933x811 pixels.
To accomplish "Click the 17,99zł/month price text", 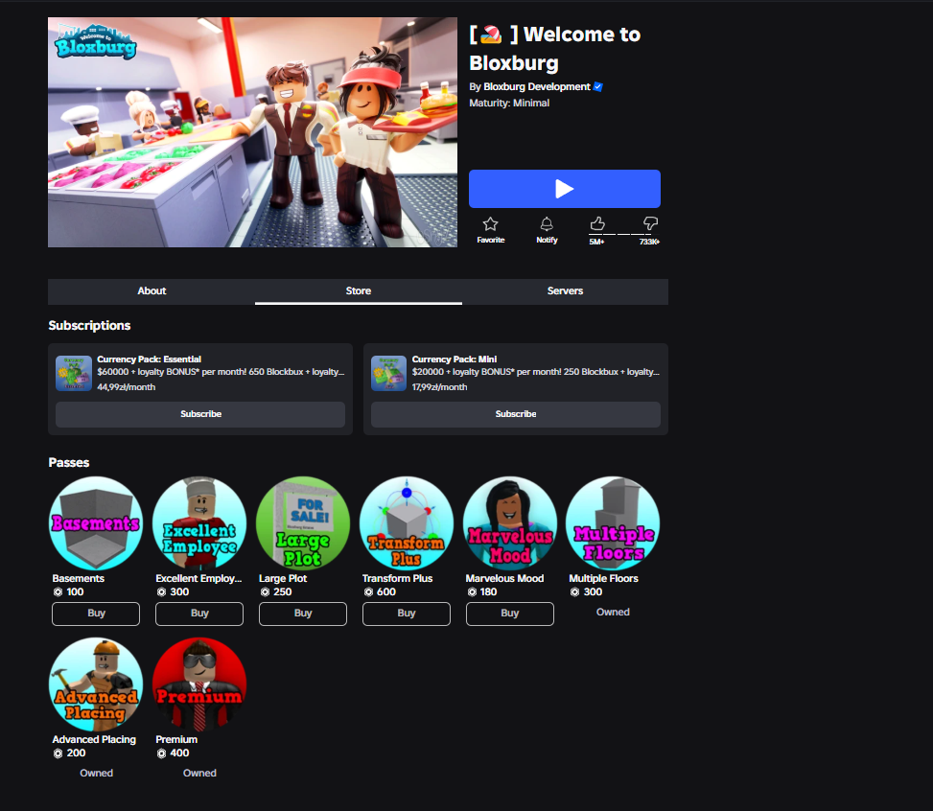I will 439,387.
